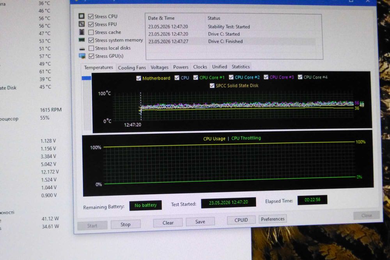Toggle the CPU Core #4 graph checkbox

300,77
